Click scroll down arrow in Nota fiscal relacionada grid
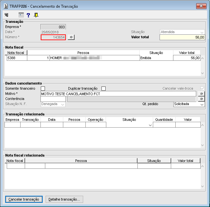Image resolution: width=210 pixels, height=207 pixels. pyautogui.click(x=203, y=186)
